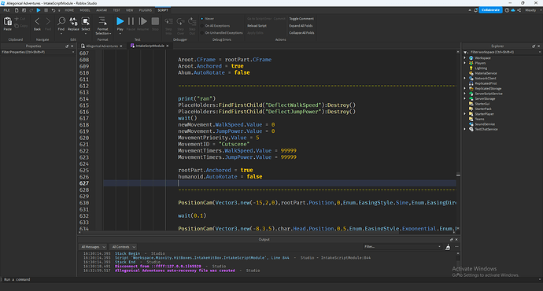The width and height of the screenshot is (543, 291).
Task: Navigate Back in script editor
Action: click(37, 24)
